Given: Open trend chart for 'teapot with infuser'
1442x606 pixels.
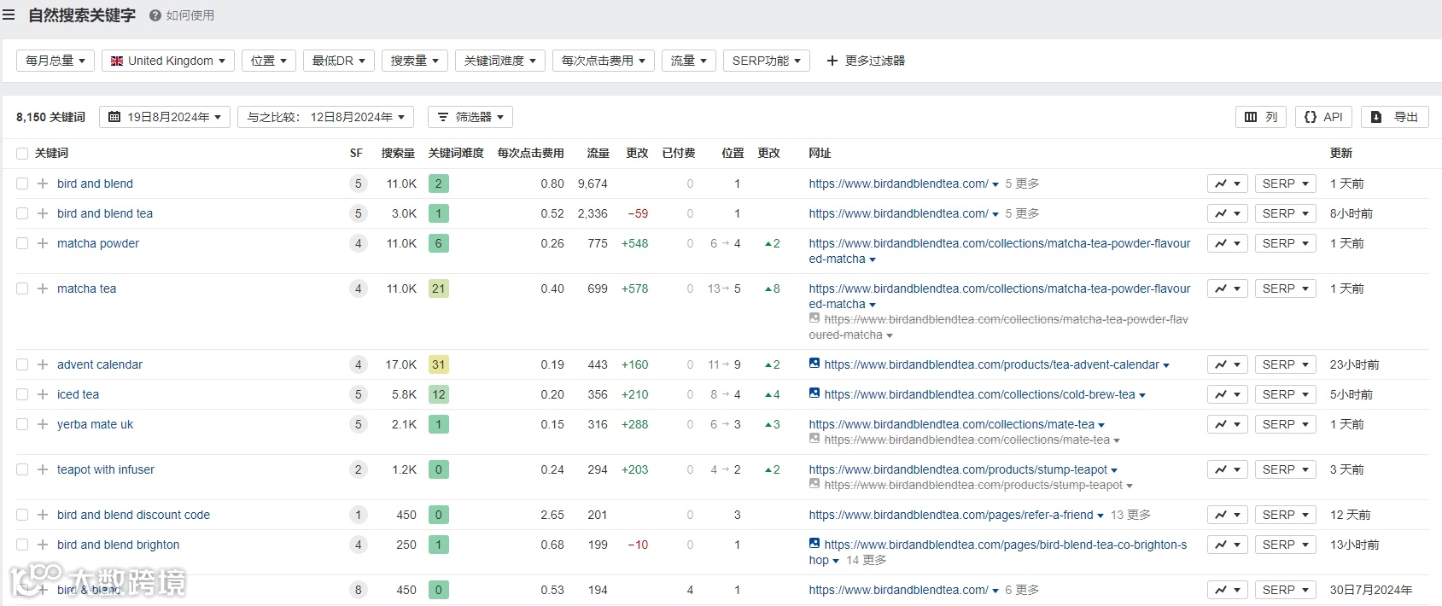Looking at the screenshot, I should [1228, 469].
